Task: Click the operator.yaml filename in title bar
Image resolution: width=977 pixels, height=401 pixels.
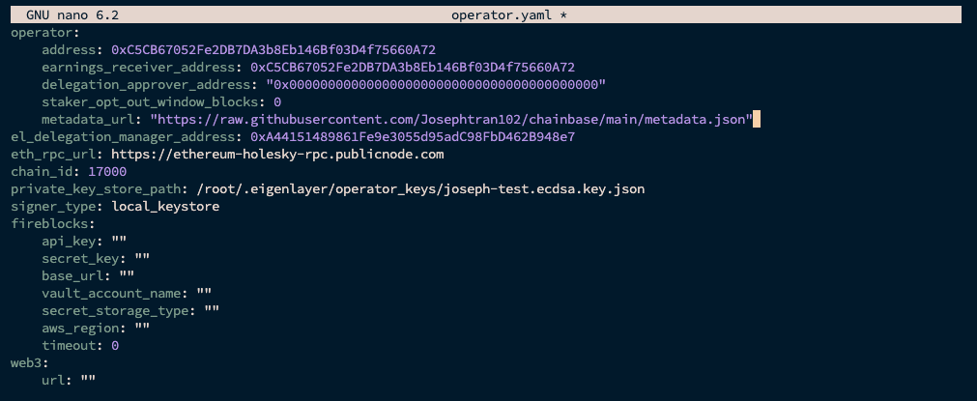Action: point(492,14)
